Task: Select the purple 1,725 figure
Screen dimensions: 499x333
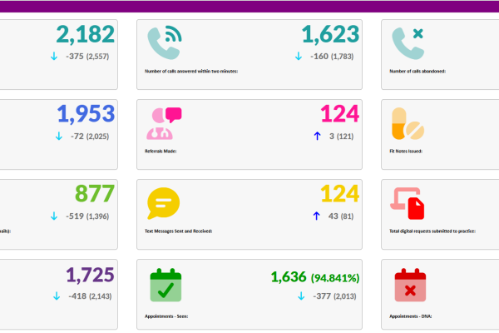Action: [90, 275]
